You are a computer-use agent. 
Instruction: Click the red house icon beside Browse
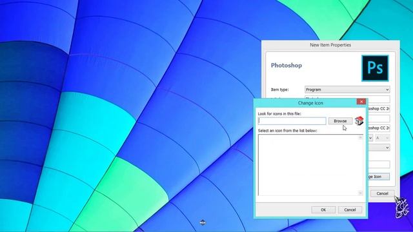point(359,121)
